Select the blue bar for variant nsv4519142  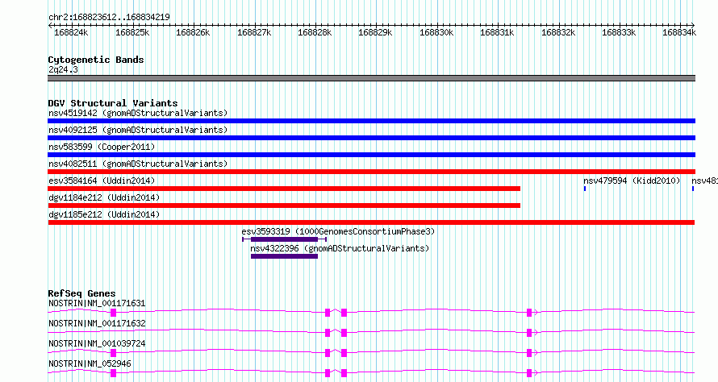click(x=371, y=121)
